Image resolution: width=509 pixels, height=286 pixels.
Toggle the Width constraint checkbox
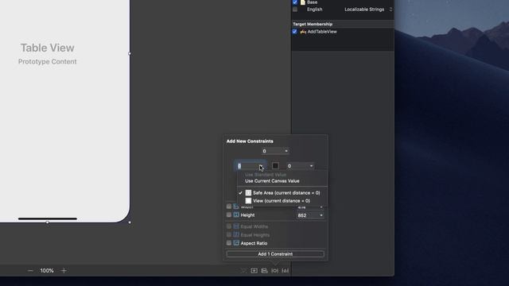pyautogui.click(x=229, y=207)
